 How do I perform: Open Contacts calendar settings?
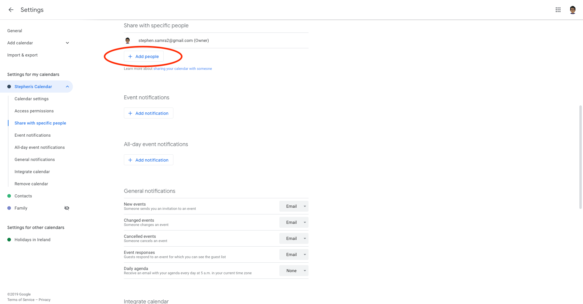coord(23,196)
